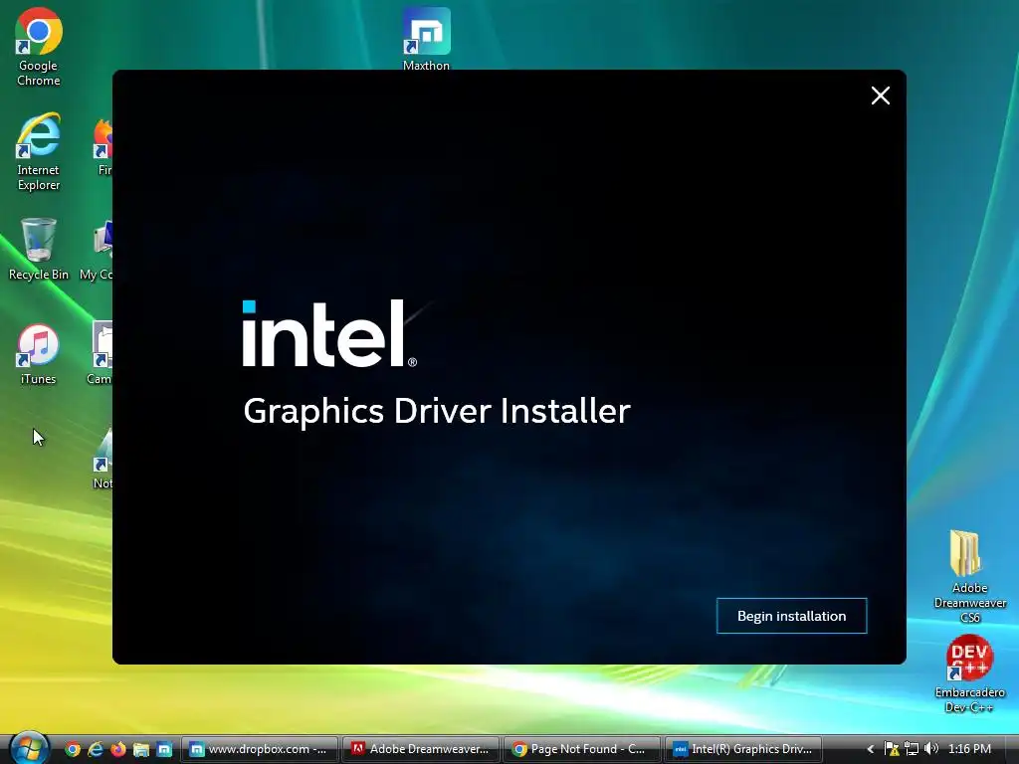The width and height of the screenshot is (1019, 764).
Task: Select Maxthon desktop shortcut
Action: click(x=426, y=39)
